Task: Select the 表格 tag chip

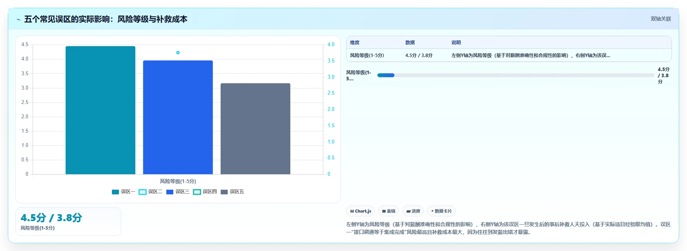Action: tap(389, 211)
